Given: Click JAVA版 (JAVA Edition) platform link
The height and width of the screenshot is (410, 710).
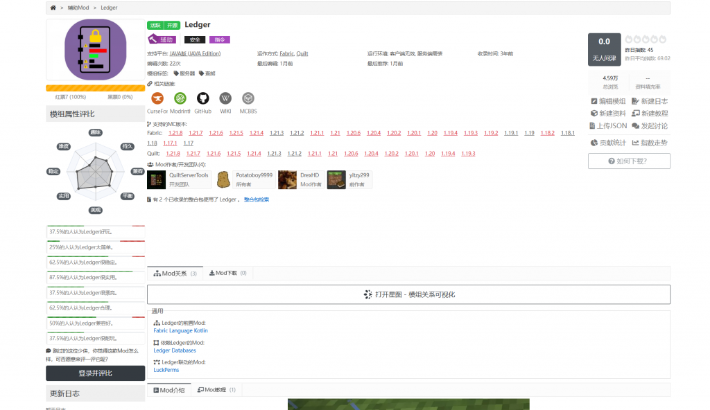Looking at the screenshot, I should point(195,54).
